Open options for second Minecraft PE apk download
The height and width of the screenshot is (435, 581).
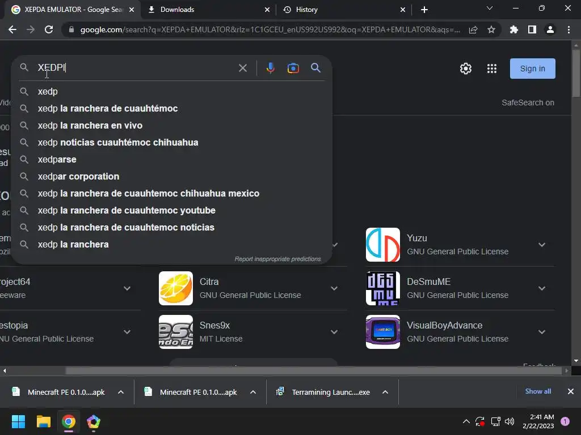click(x=253, y=392)
